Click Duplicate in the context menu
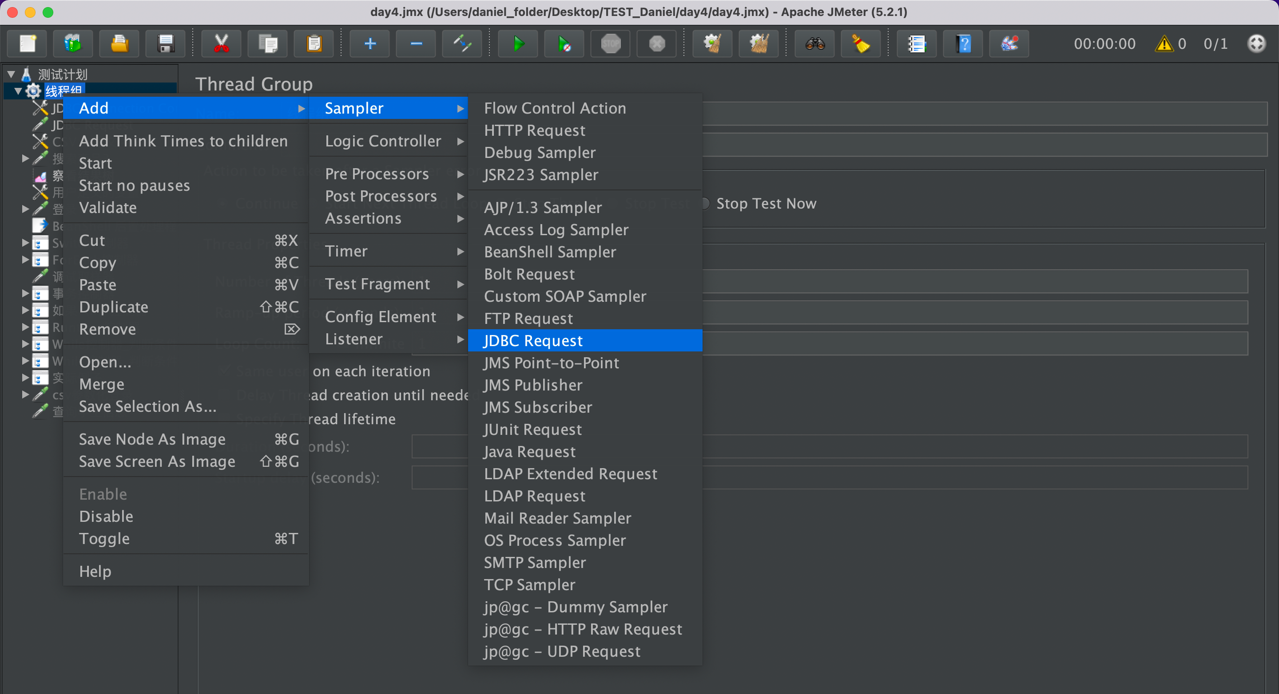This screenshot has height=694, width=1279. coord(114,307)
